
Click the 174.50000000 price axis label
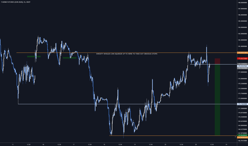[243, 89]
